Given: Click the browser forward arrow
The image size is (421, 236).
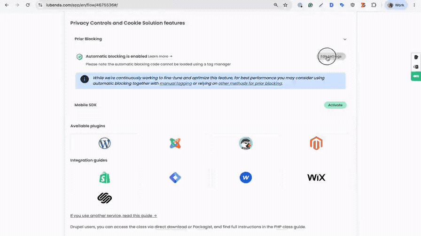Looking at the screenshot, I should point(17,5).
